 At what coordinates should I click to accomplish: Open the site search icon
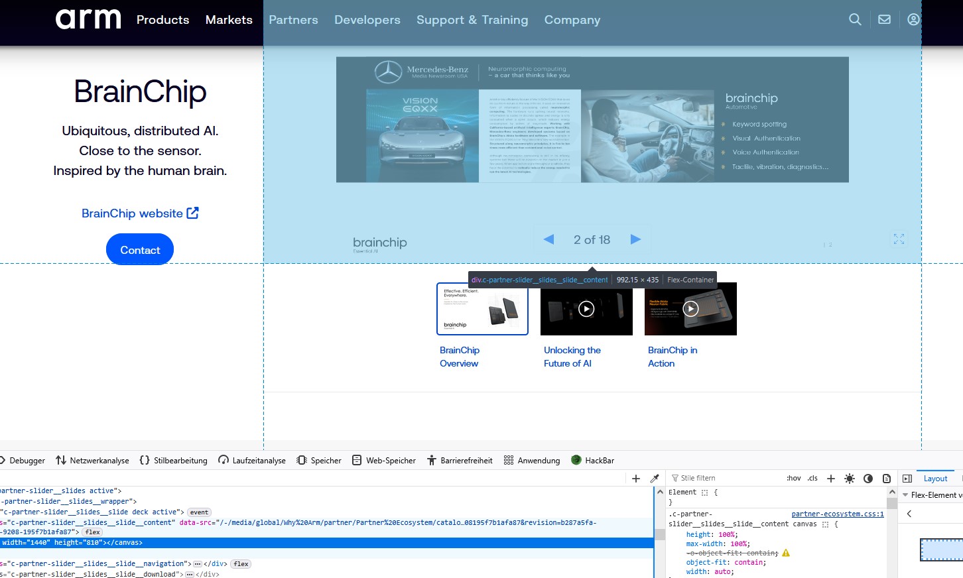[x=856, y=20]
